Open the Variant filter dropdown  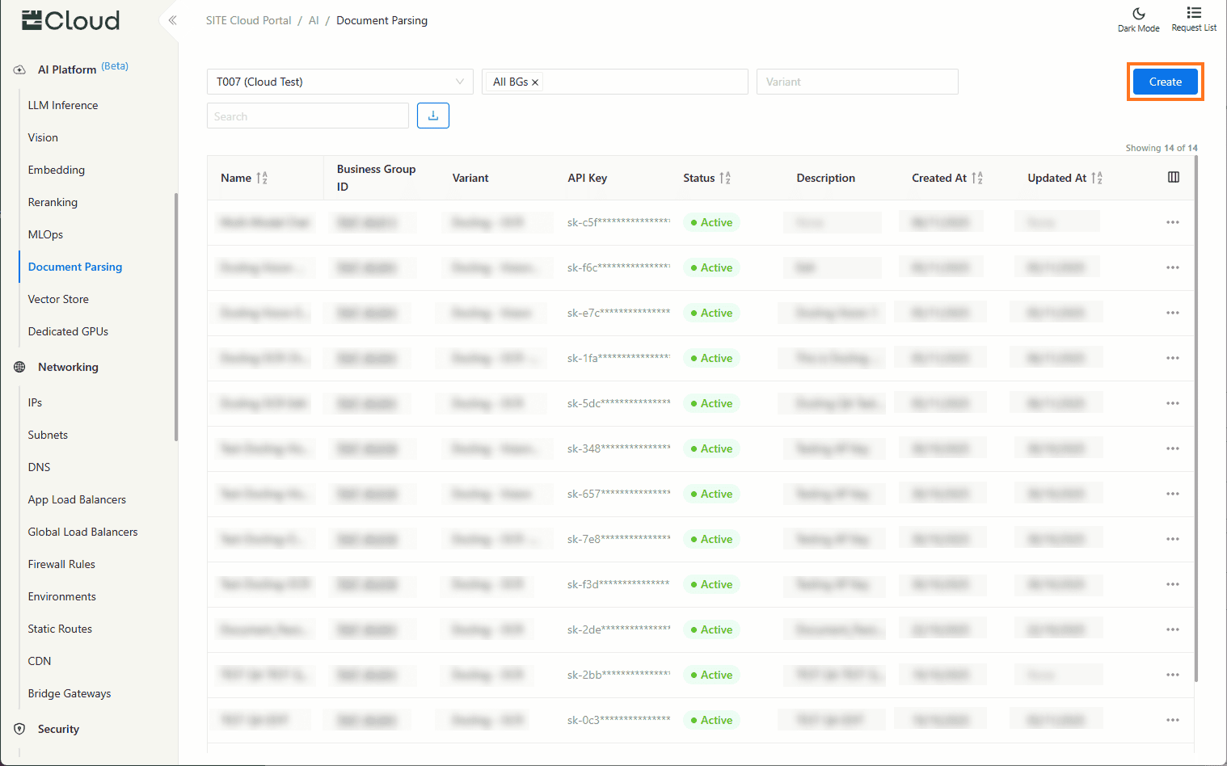click(857, 82)
